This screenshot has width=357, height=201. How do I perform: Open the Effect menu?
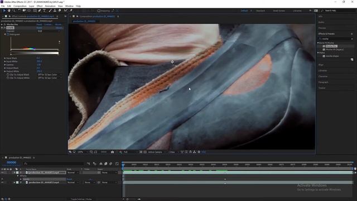pos(40,6)
